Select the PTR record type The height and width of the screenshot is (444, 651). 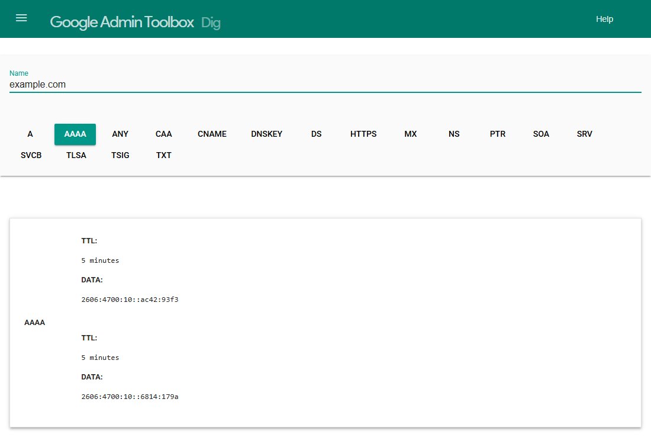(x=497, y=134)
